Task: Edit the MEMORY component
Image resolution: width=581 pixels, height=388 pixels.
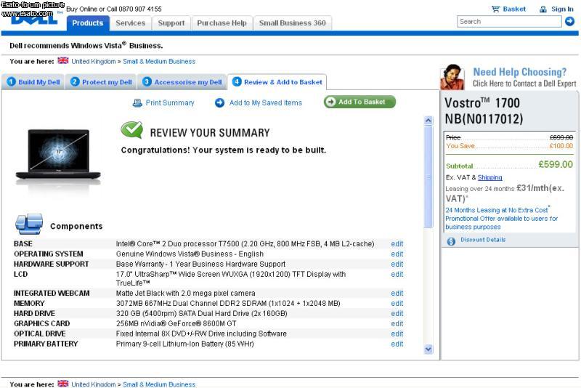Action: (397, 303)
